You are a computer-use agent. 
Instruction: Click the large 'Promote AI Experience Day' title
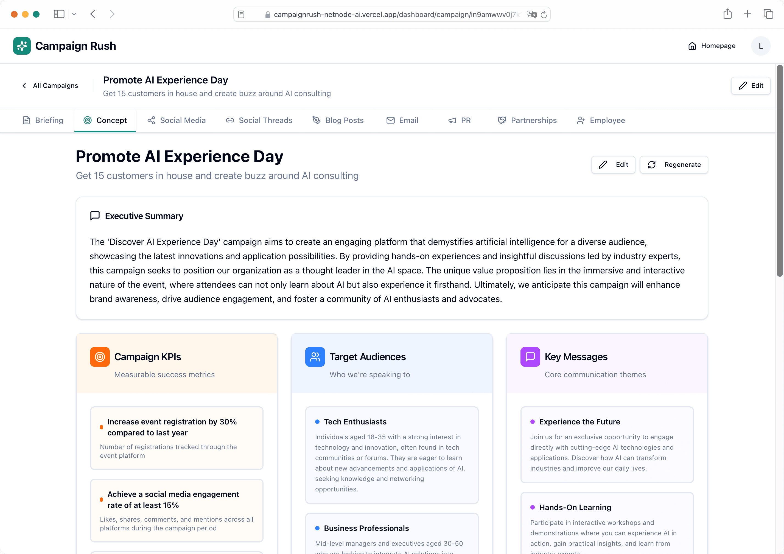[x=179, y=156]
